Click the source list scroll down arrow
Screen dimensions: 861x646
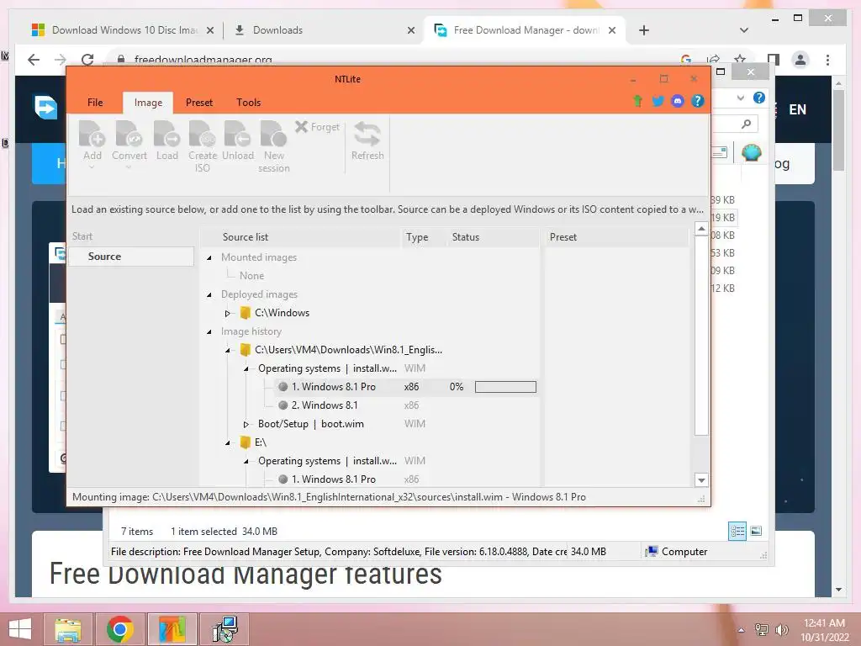pos(701,480)
